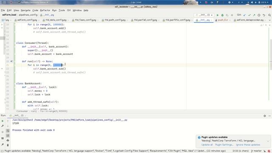
Task: Open Git history clock icon
Action: point(259,15)
